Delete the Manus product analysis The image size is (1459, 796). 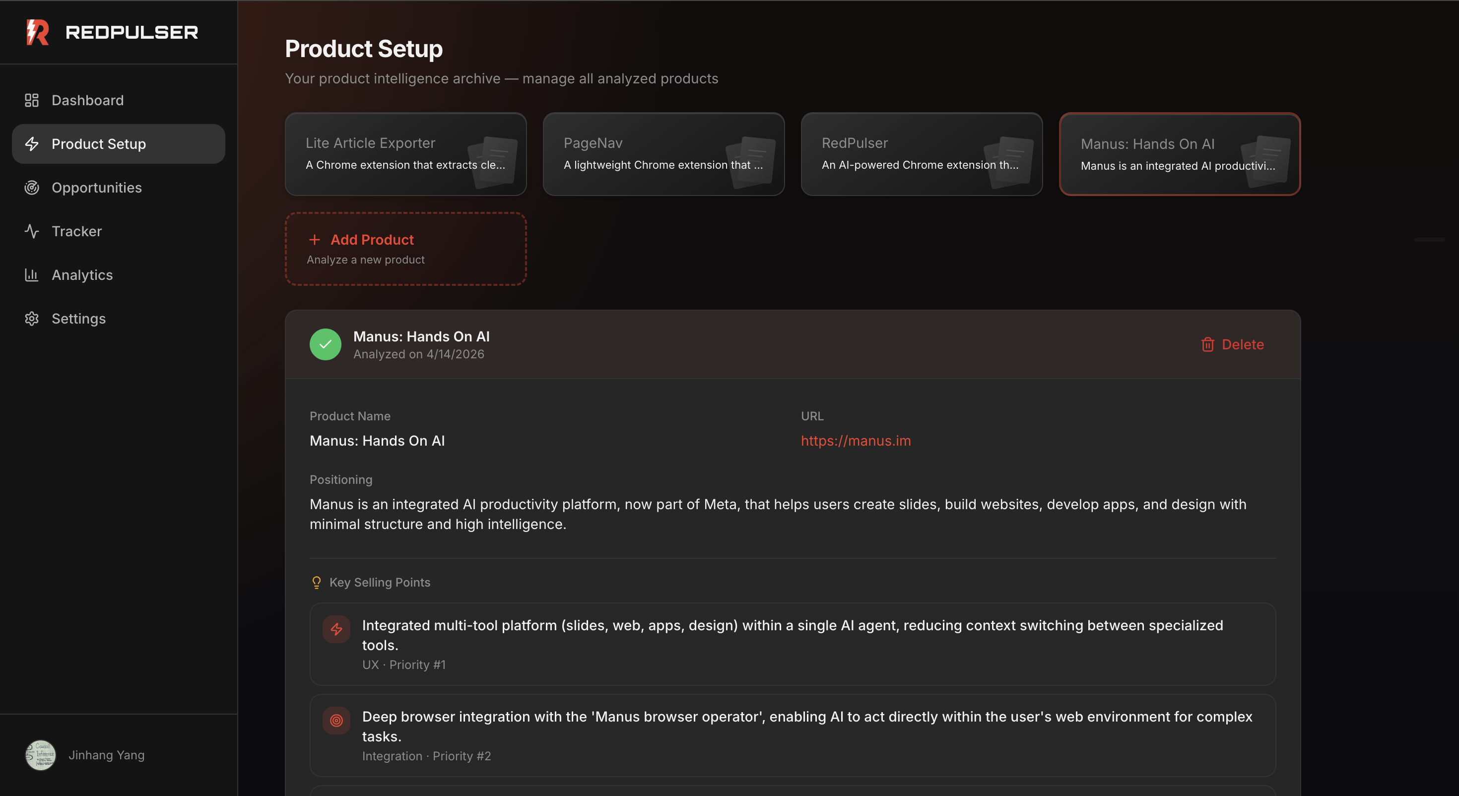click(x=1232, y=344)
